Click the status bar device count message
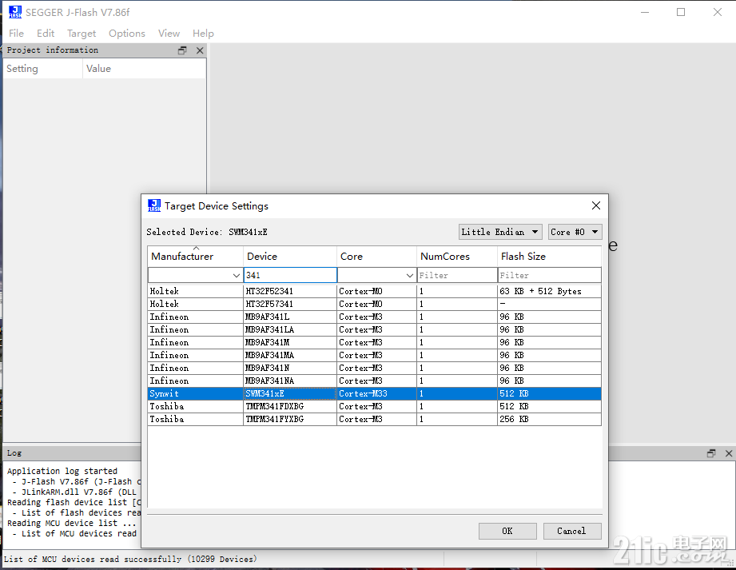 click(130, 559)
